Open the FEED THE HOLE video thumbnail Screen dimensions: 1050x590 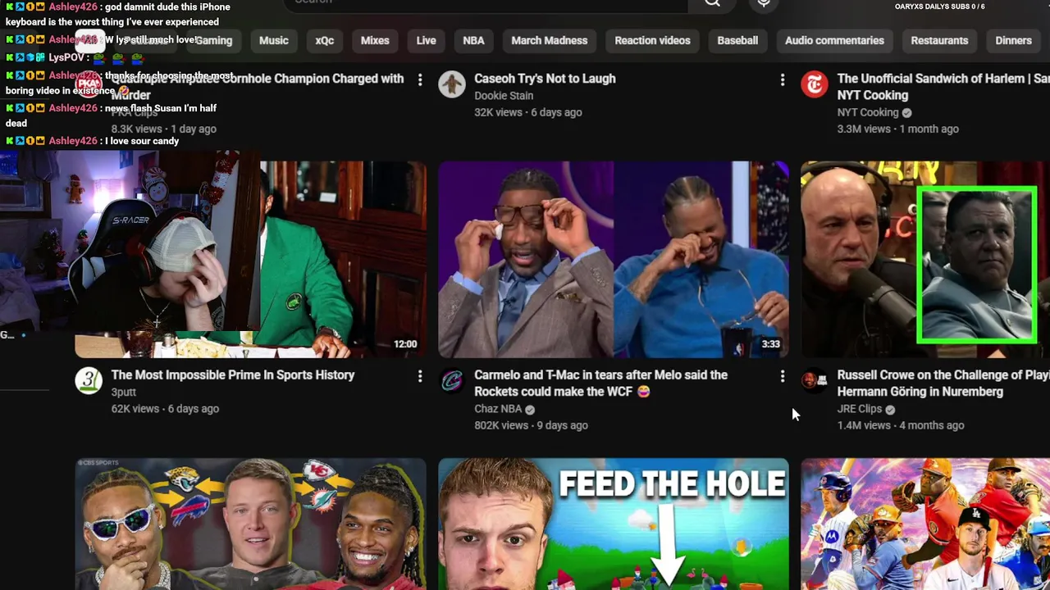point(614,524)
